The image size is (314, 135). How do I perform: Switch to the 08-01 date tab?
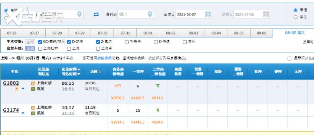[x=148, y=33]
